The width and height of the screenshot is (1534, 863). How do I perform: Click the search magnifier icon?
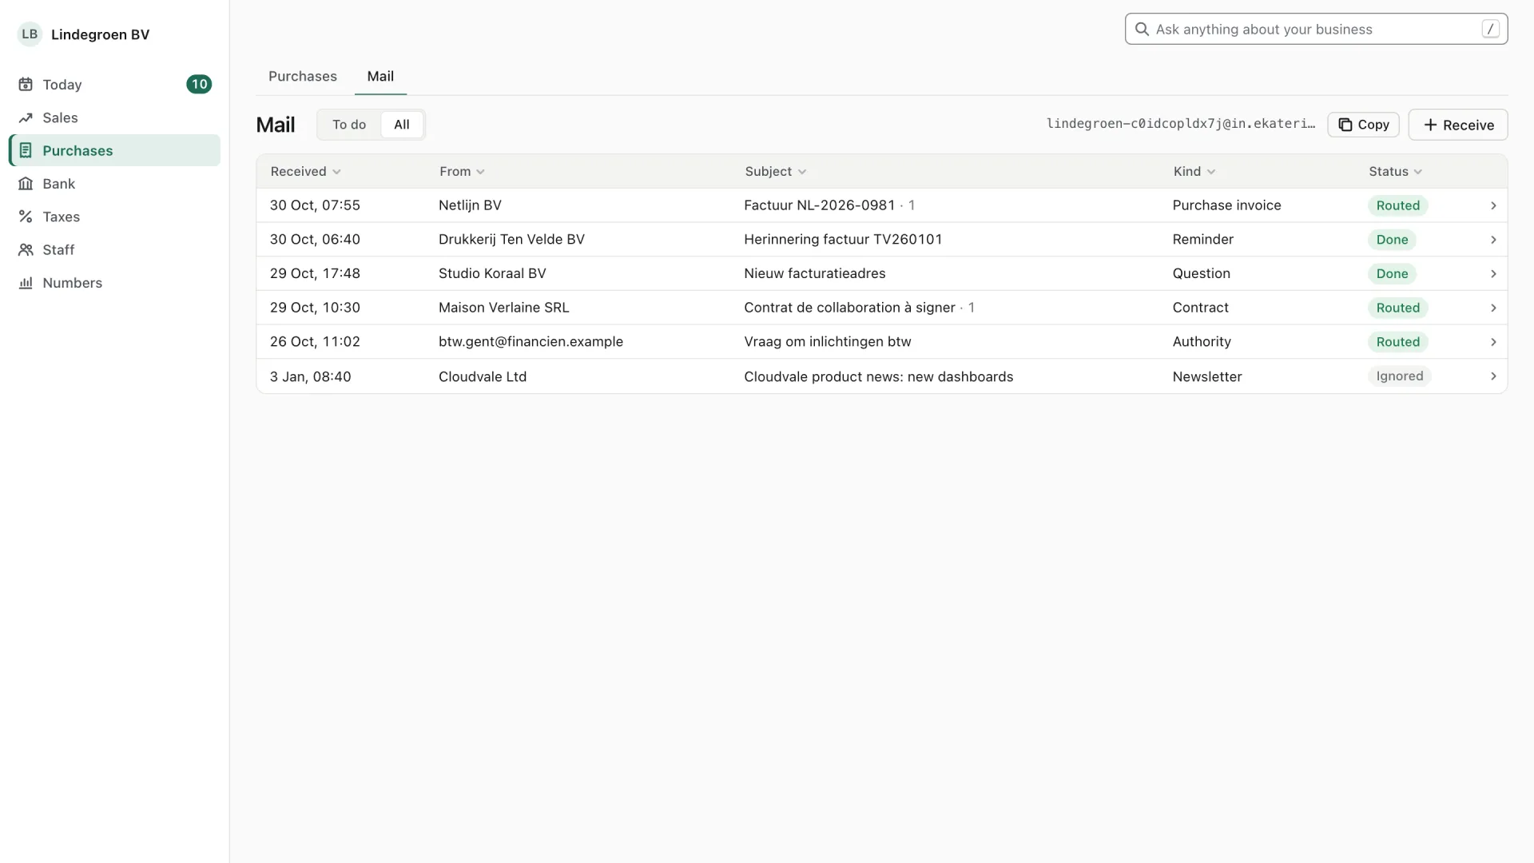pyautogui.click(x=1142, y=30)
